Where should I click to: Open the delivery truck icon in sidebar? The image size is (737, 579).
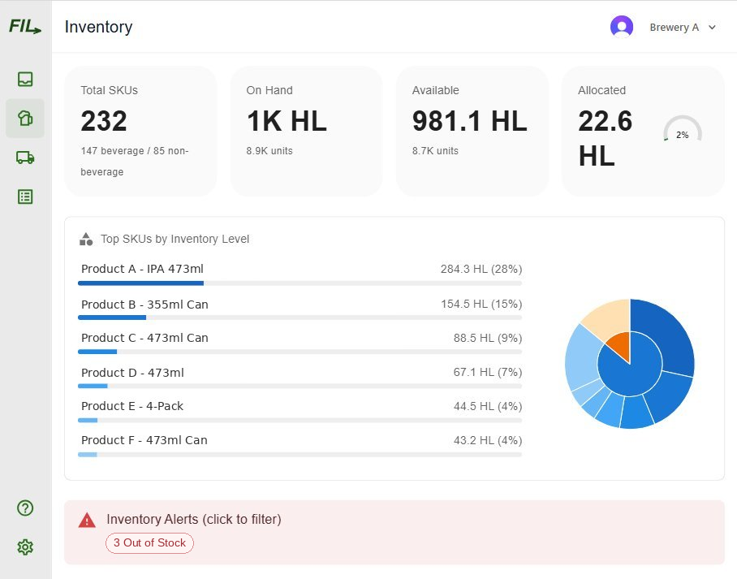(25, 157)
